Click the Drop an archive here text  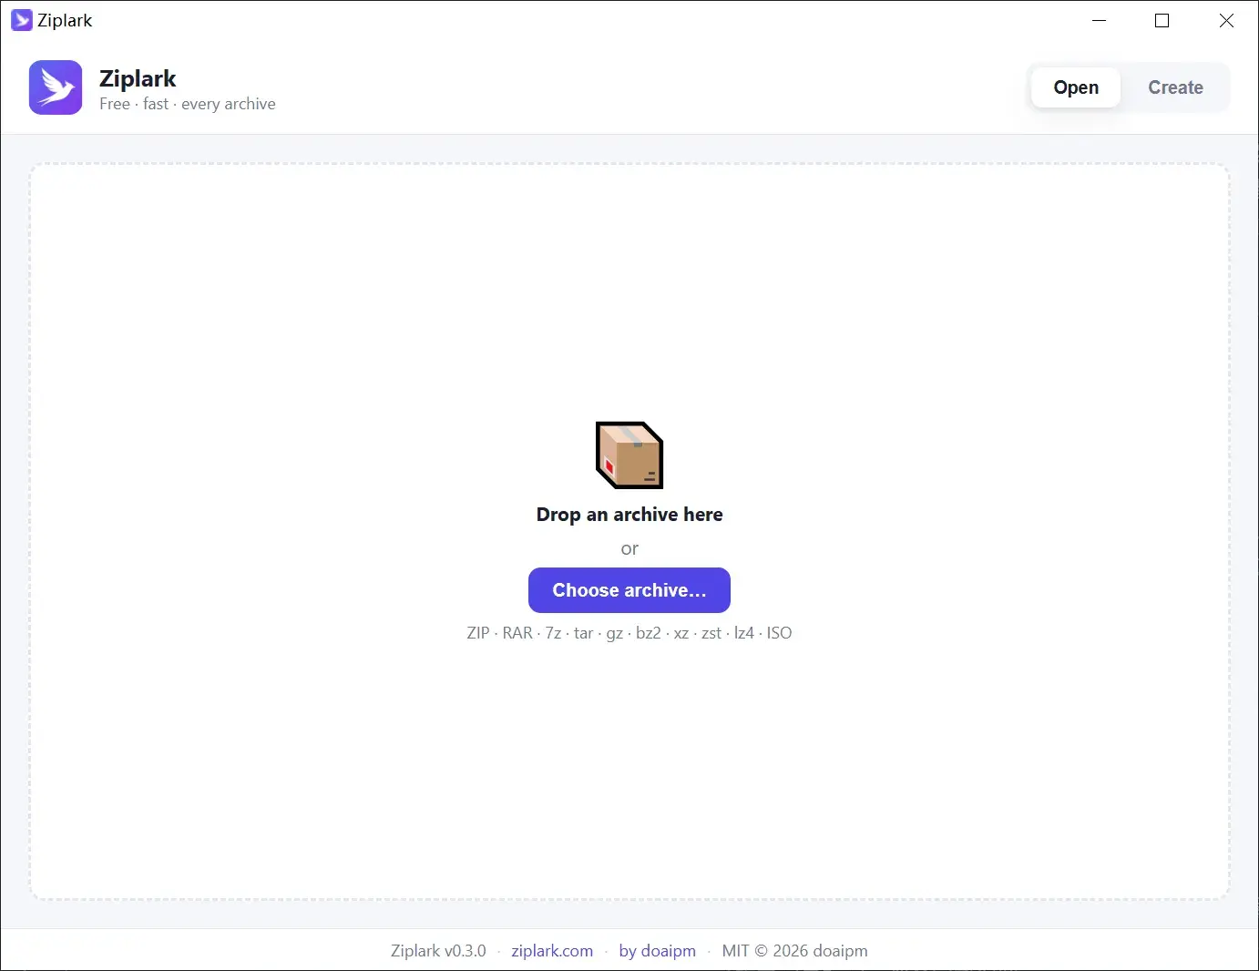click(x=629, y=515)
